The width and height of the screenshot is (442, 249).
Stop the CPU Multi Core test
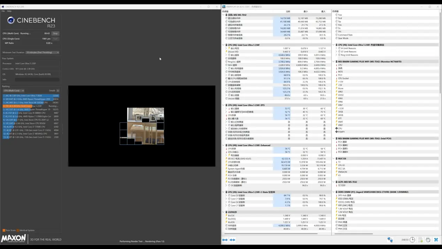tap(55, 33)
